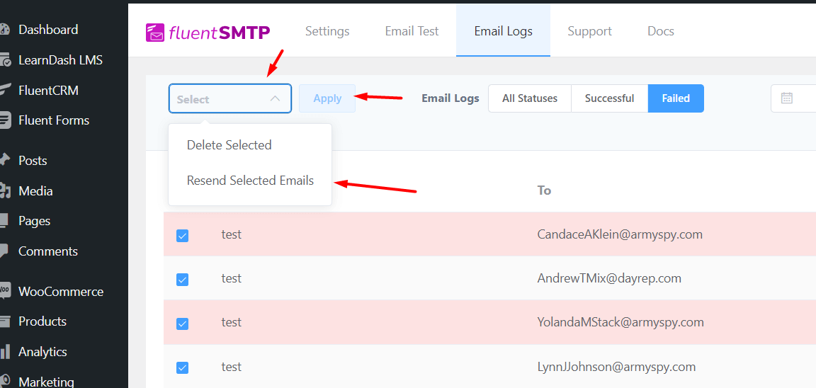
Task: Open WooCommerce in the sidebar menu
Action: 61,292
